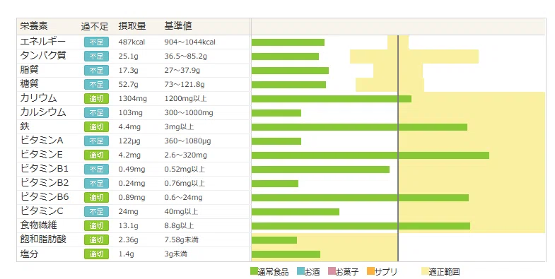Click the 基準値 column header
Screen dimensions: 555x279
coord(178,26)
